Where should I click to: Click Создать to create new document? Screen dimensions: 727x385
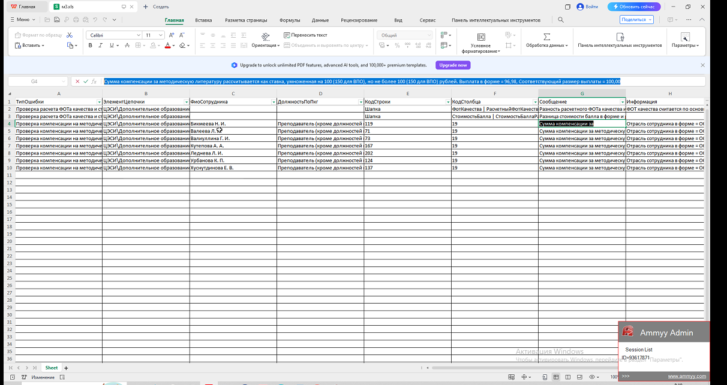[156, 7]
